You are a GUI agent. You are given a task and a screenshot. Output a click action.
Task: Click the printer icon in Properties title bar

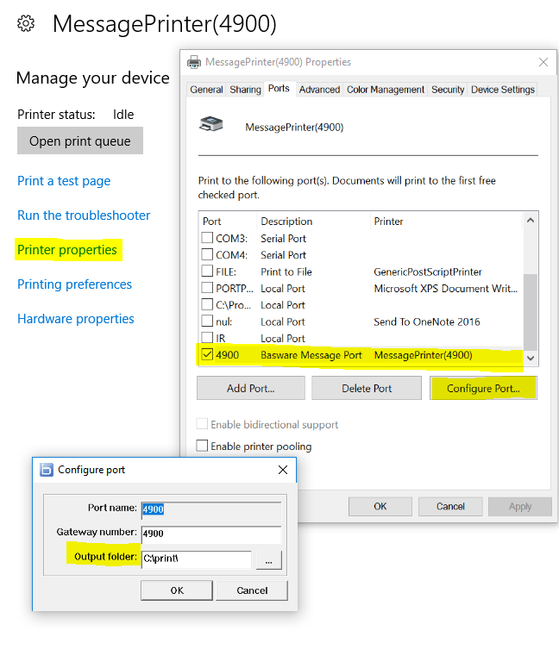pyautogui.click(x=194, y=62)
